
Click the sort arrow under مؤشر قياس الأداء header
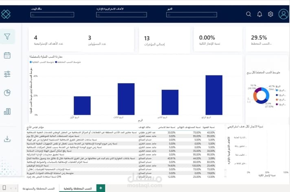click(x=28, y=129)
